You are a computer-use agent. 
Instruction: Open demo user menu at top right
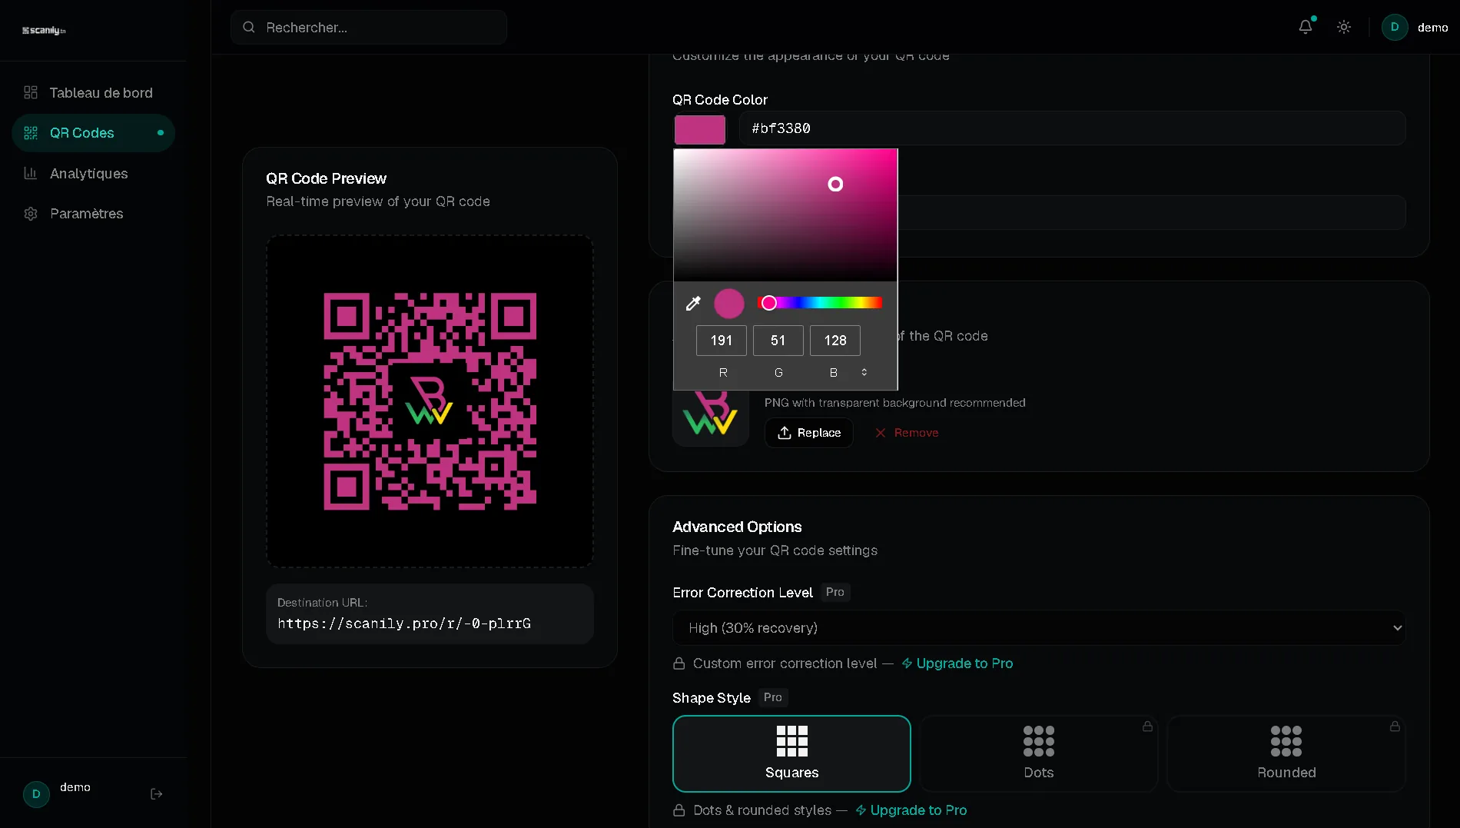1415,27
